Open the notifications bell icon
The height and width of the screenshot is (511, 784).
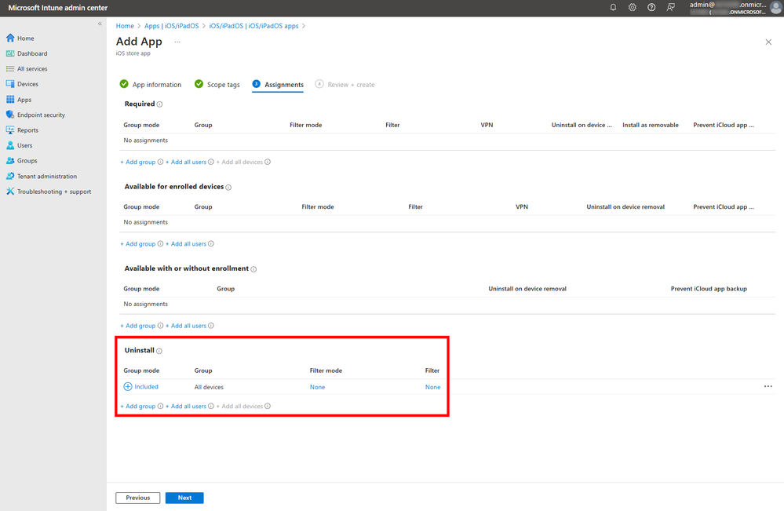[x=613, y=8]
